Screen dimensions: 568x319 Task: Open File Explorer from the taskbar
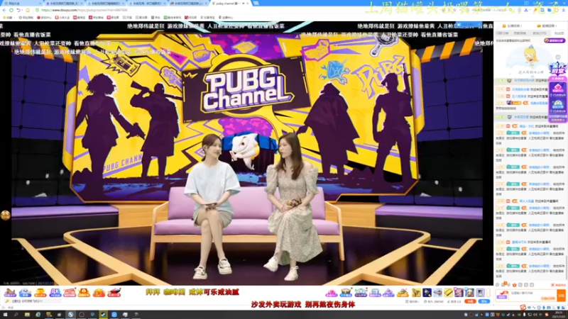27,315
